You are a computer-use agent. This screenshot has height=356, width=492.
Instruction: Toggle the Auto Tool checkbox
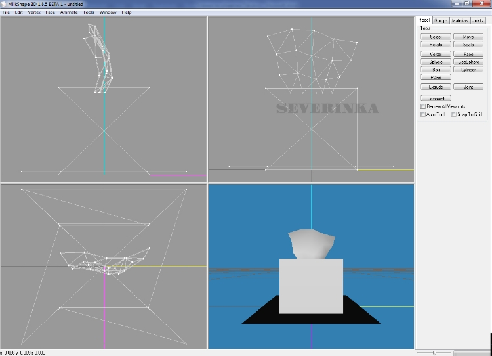(423, 114)
